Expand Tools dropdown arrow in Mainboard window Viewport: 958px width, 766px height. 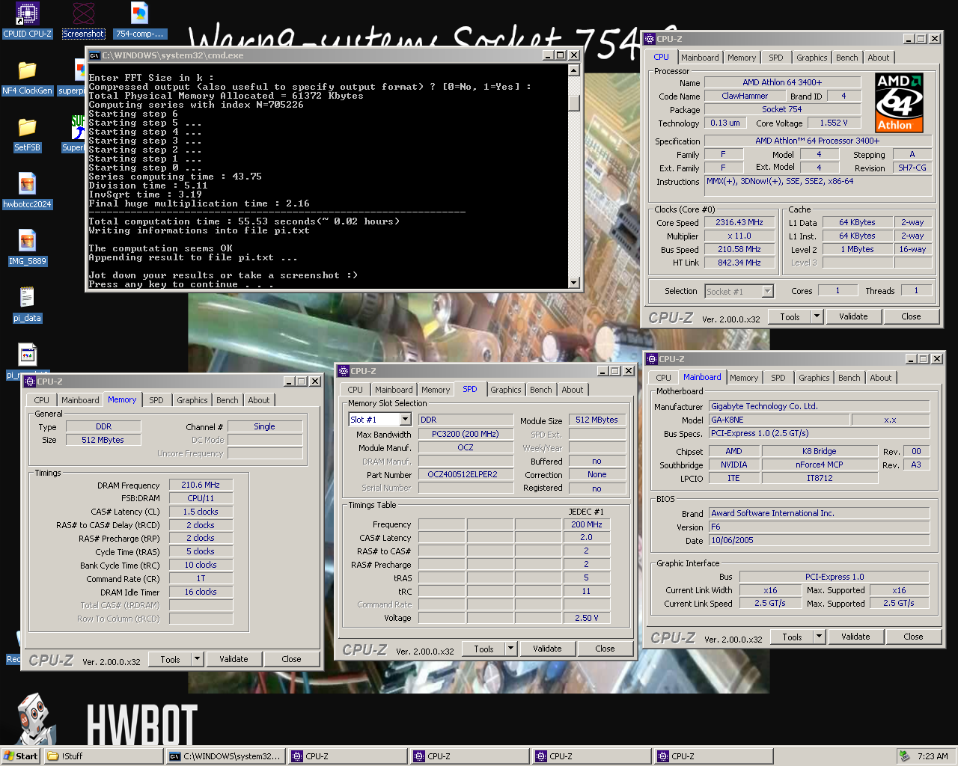point(820,637)
